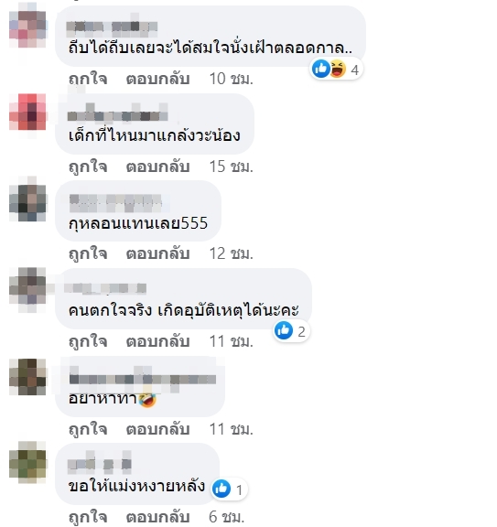
Task: Like the ขอให้แม่งหงายหลัง comment
Action: (88, 517)
